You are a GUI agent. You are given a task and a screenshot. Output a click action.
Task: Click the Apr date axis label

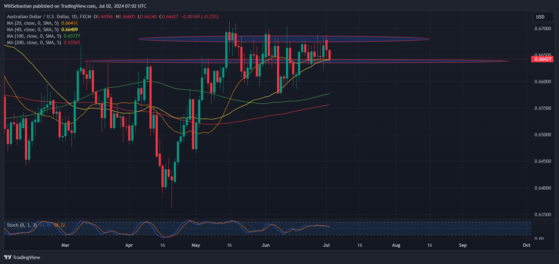point(129,245)
